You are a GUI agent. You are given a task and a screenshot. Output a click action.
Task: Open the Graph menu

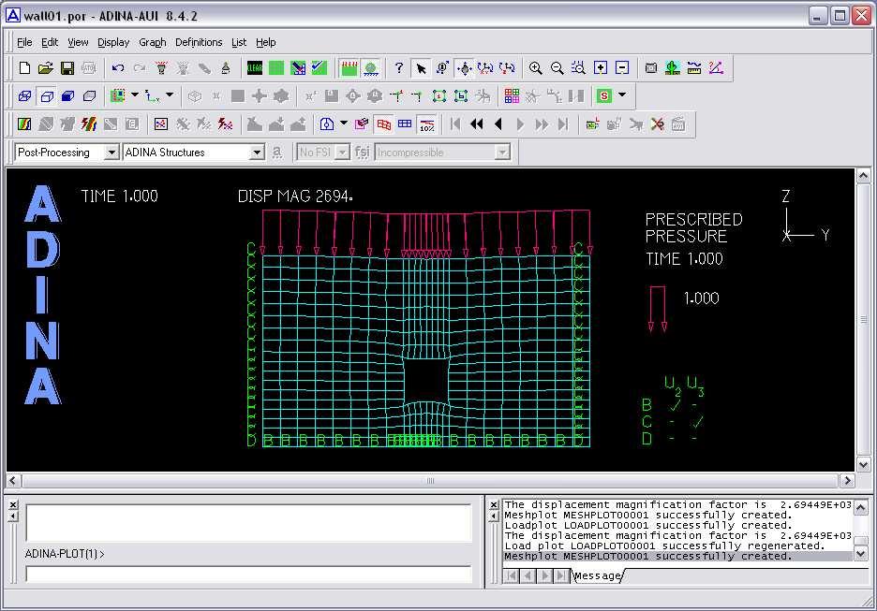pos(152,42)
